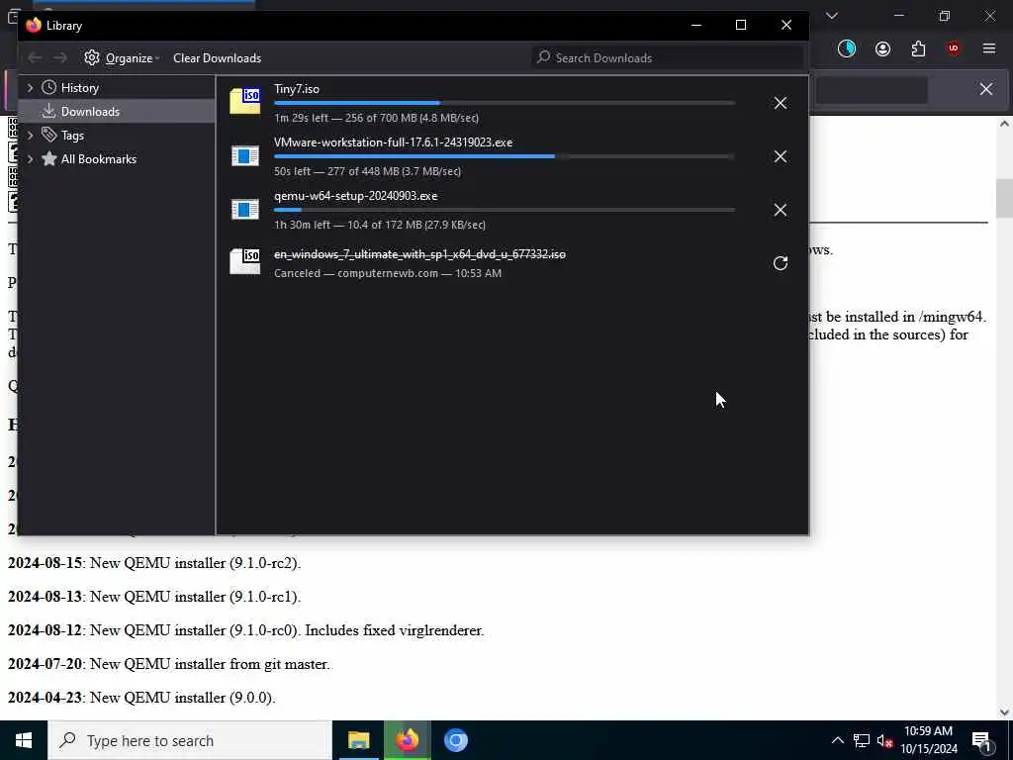Expand the All Bookmarks tree node
This screenshot has height=760, width=1013.
30,159
